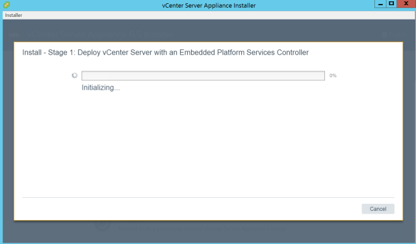Click the deployment progress bar
The height and width of the screenshot is (244, 416).
pyautogui.click(x=203, y=75)
